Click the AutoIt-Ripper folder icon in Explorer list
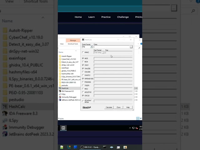 point(60,56)
